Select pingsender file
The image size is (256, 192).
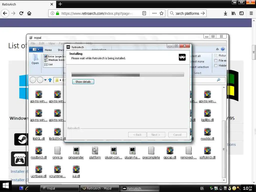[x=76, y=153]
